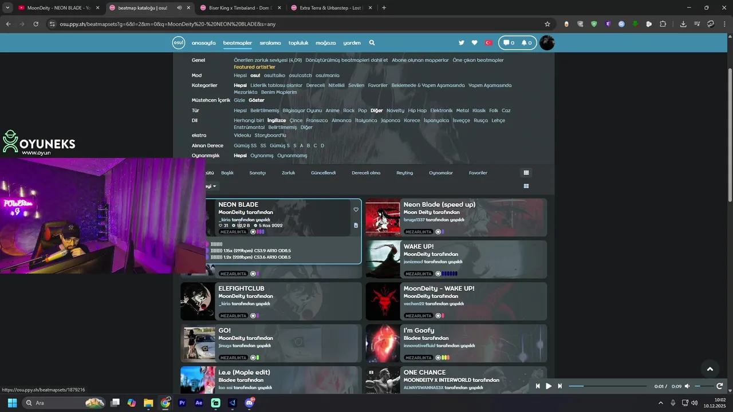
Task: Open Chrome extensions puzzle icon
Action: click(x=663, y=24)
